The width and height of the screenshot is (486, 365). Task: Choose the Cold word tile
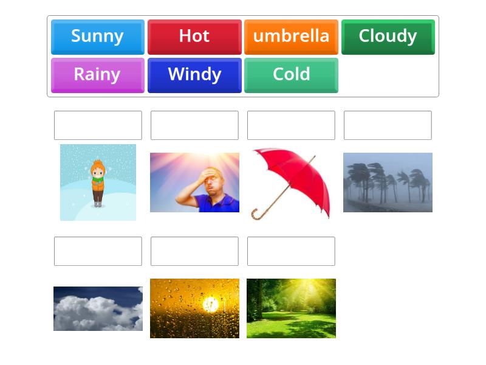click(291, 75)
